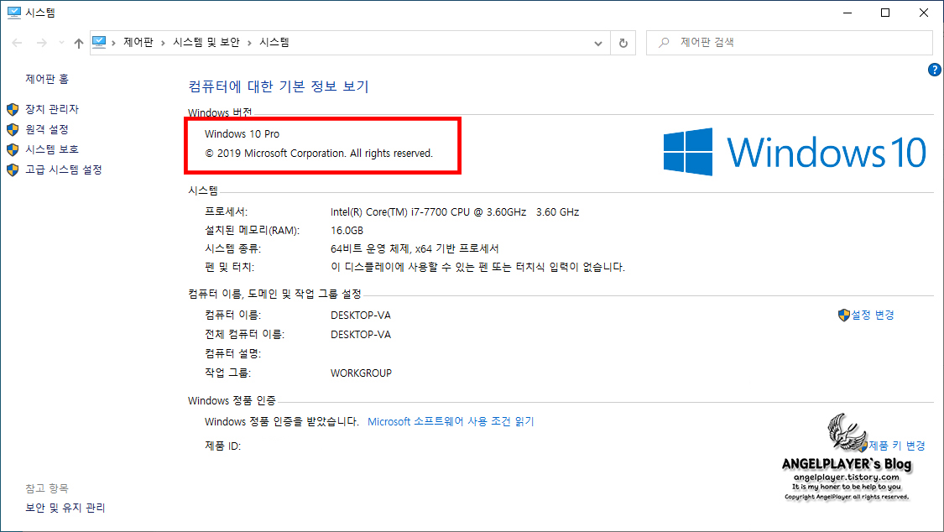
Task: Open 시스템 보호 from sidebar
Action: 52,149
